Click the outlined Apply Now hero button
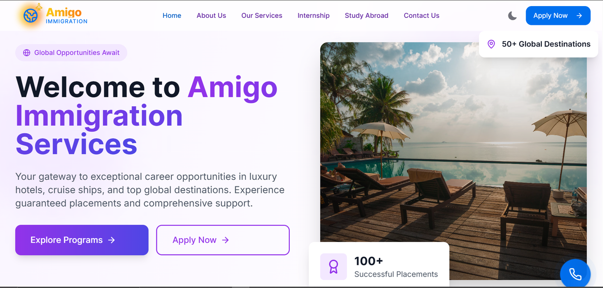Image resolution: width=603 pixels, height=288 pixels. click(x=223, y=240)
